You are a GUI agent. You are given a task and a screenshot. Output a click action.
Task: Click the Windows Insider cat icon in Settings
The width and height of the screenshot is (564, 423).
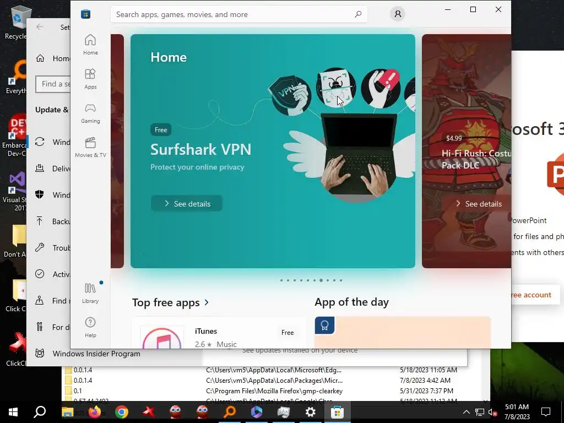(x=40, y=353)
